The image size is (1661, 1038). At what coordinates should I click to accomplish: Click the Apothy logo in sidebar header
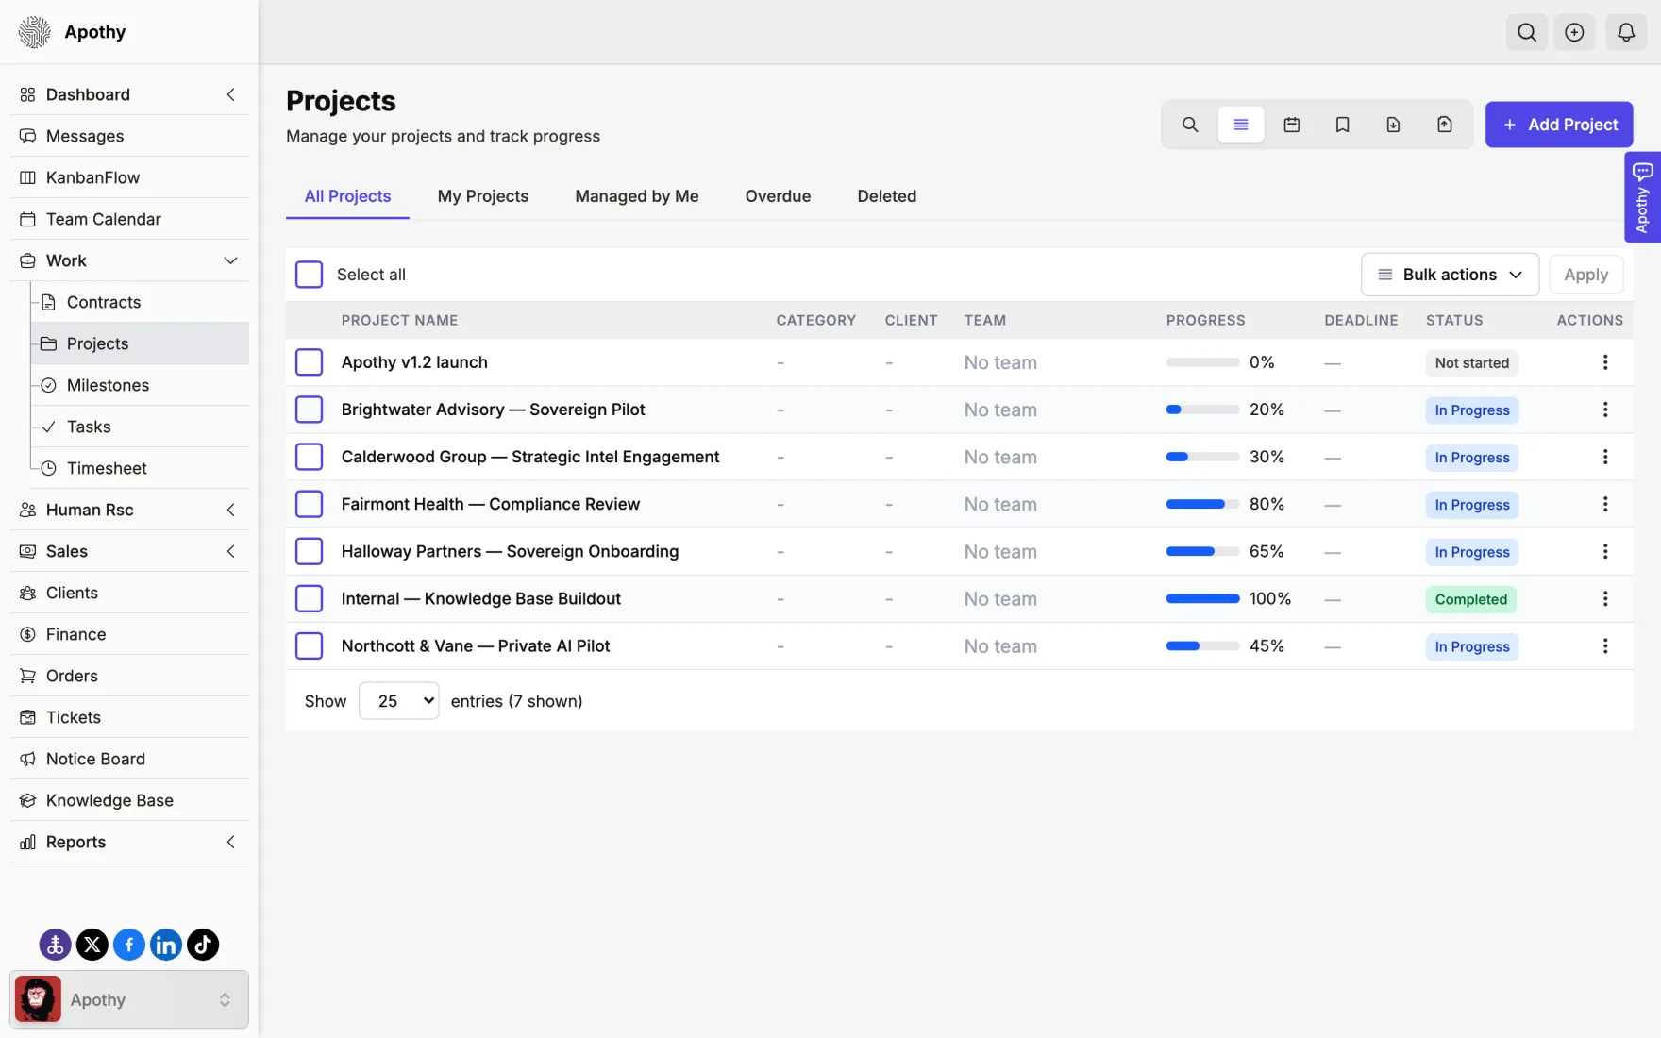tap(35, 32)
